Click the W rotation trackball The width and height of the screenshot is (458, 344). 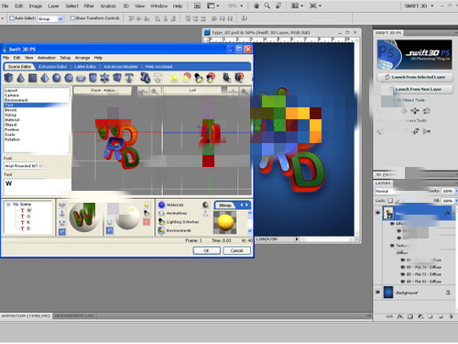click(x=84, y=217)
